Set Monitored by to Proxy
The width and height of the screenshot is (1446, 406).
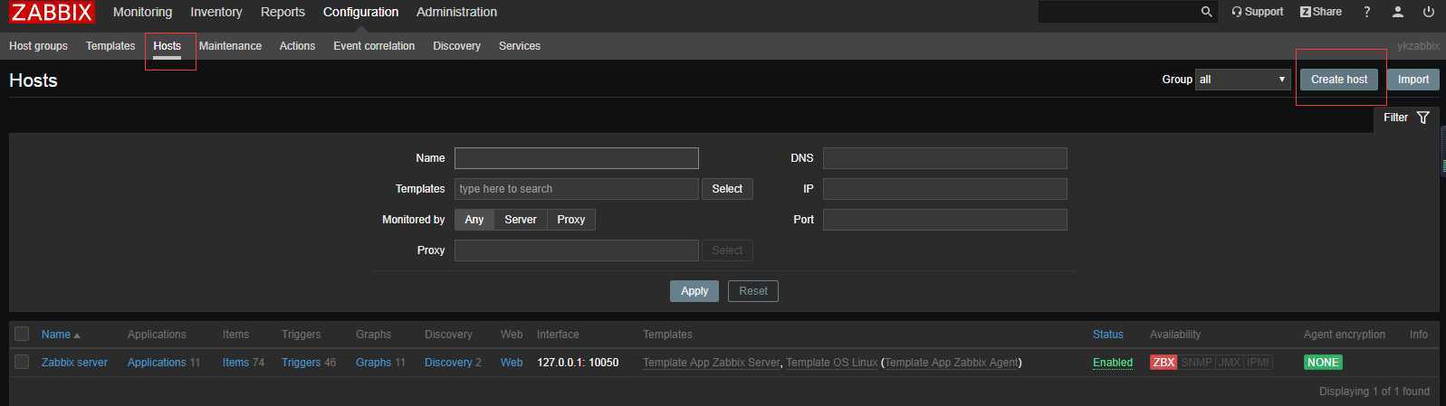571,220
